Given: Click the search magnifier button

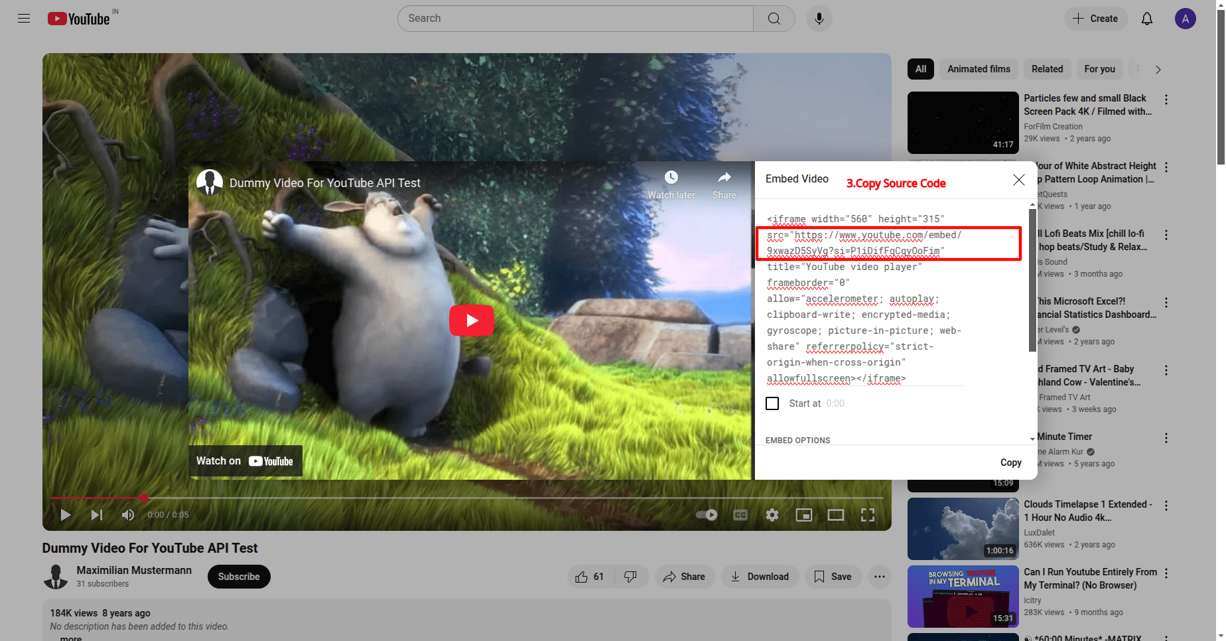Looking at the screenshot, I should (x=774, y=19).
